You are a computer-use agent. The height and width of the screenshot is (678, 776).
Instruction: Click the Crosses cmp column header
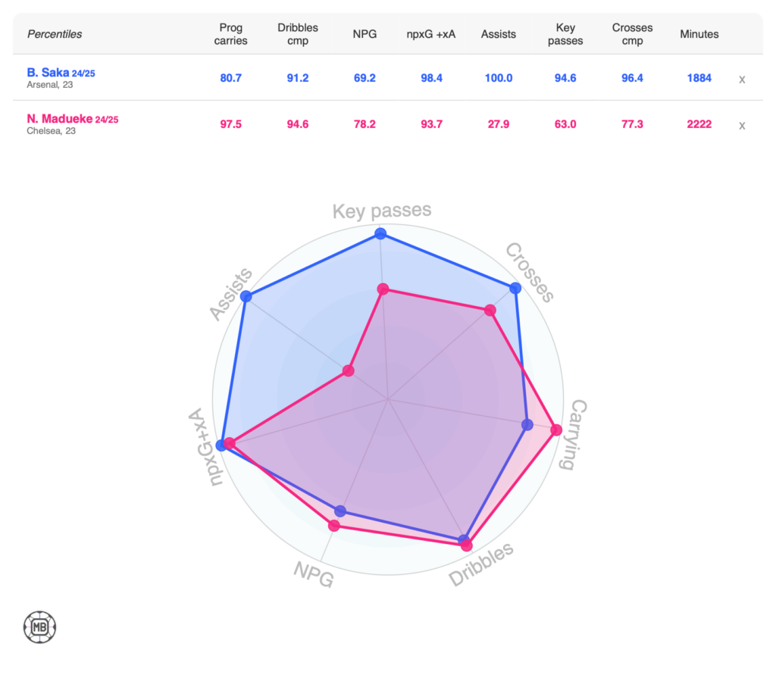point(632,34)
